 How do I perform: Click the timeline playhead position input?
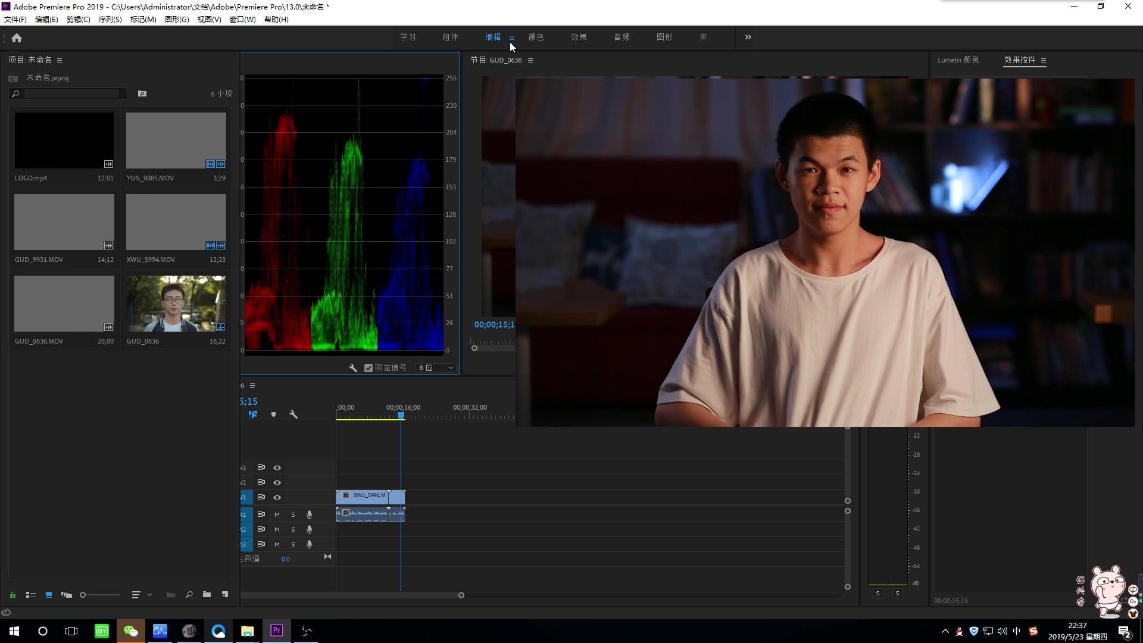249,401
